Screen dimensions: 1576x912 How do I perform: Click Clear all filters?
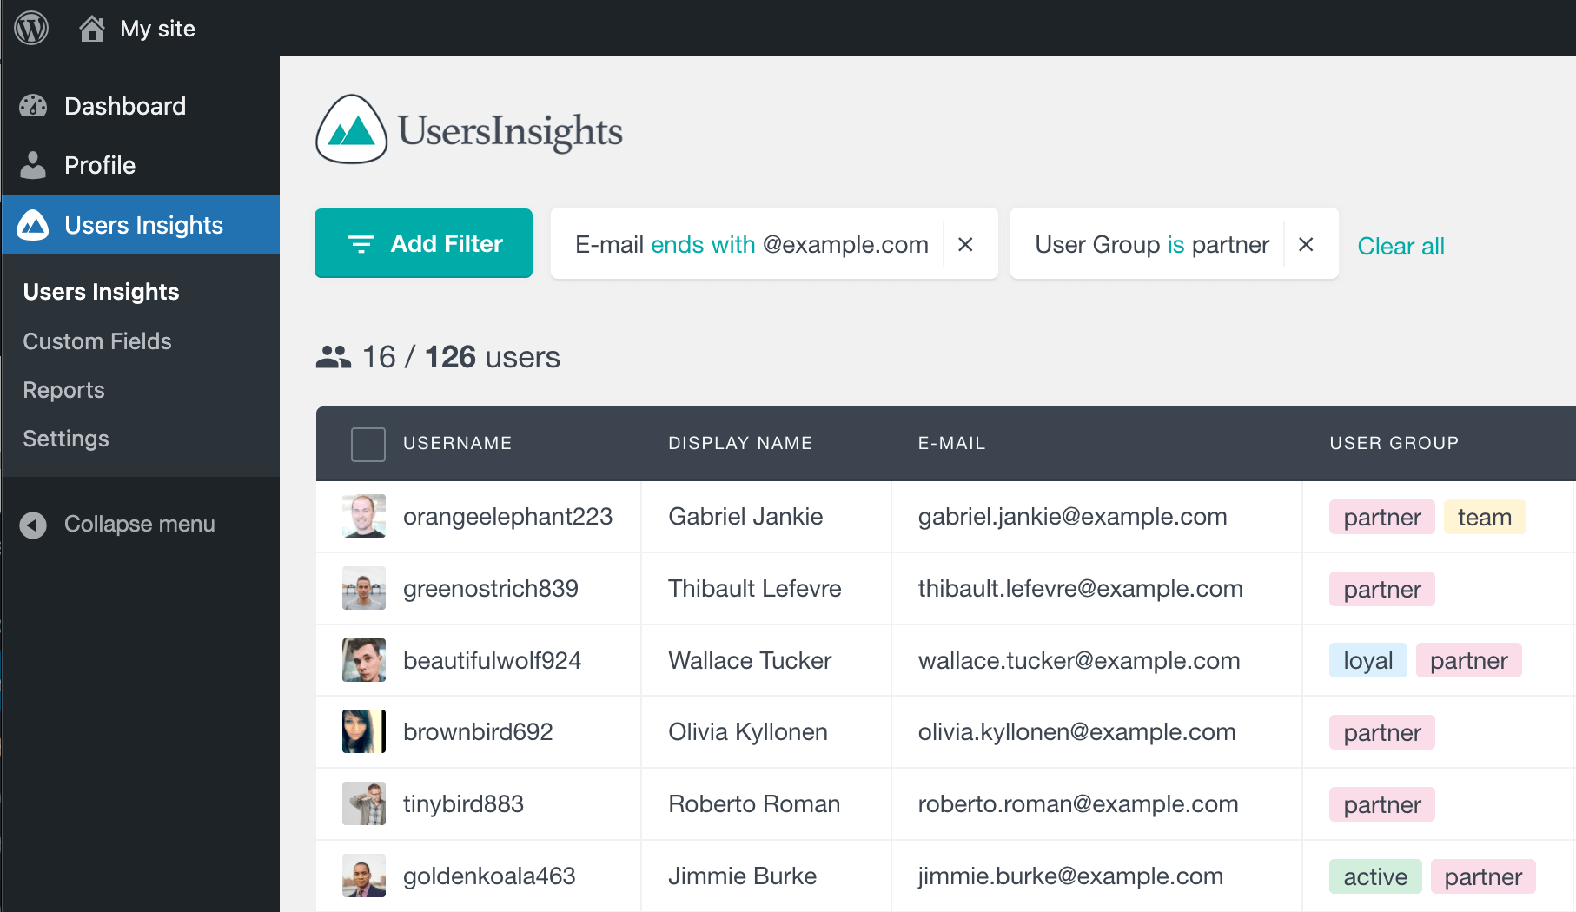[1401, 246]
